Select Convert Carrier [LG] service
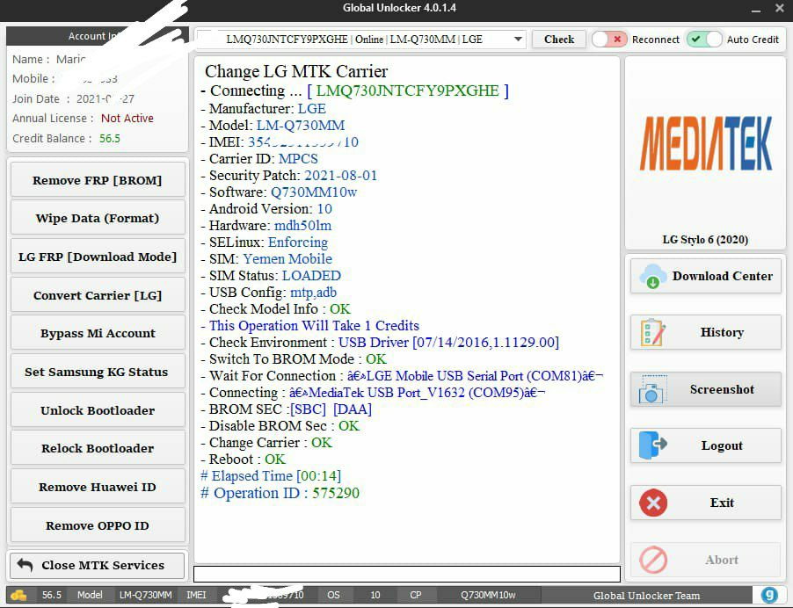 pos(98,295)
